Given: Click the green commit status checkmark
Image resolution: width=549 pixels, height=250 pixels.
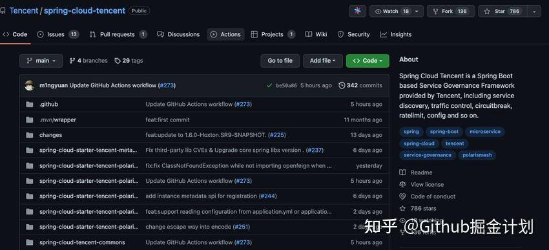Looking at the screenshot, I should coord(269,85).
